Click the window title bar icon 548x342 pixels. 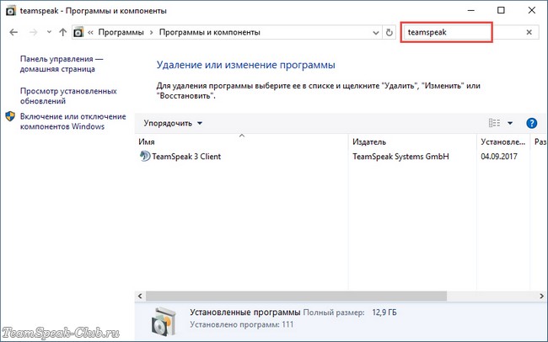11,10
